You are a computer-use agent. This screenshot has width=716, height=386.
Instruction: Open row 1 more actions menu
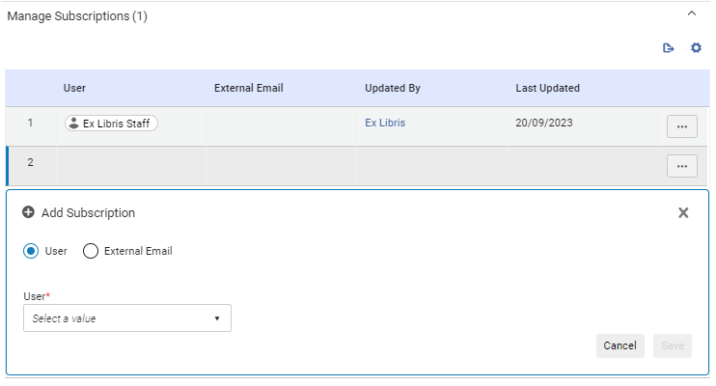681,126
